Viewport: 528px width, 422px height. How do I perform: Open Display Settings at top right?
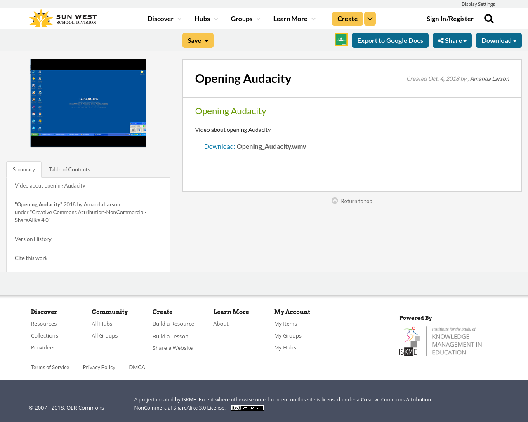pyautogui.click(x=478, y=4)
